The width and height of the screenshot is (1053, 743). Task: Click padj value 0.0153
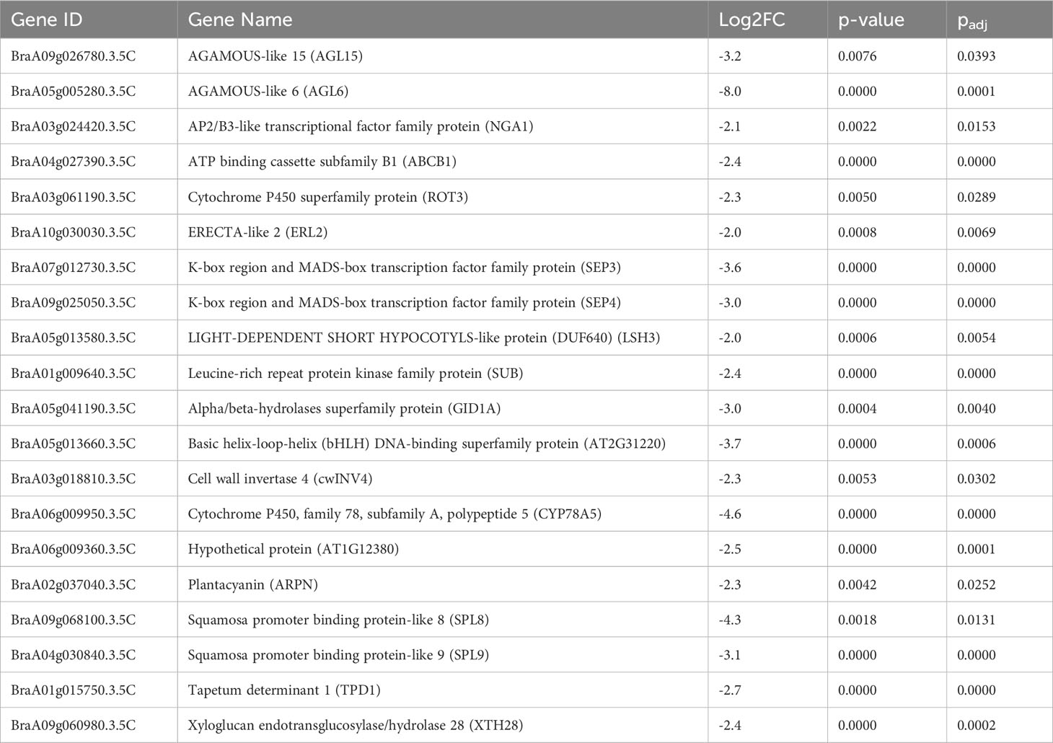976,127
